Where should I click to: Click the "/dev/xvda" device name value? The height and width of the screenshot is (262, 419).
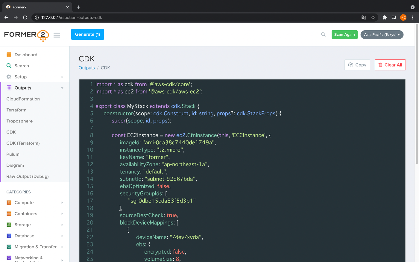(186, 237)
